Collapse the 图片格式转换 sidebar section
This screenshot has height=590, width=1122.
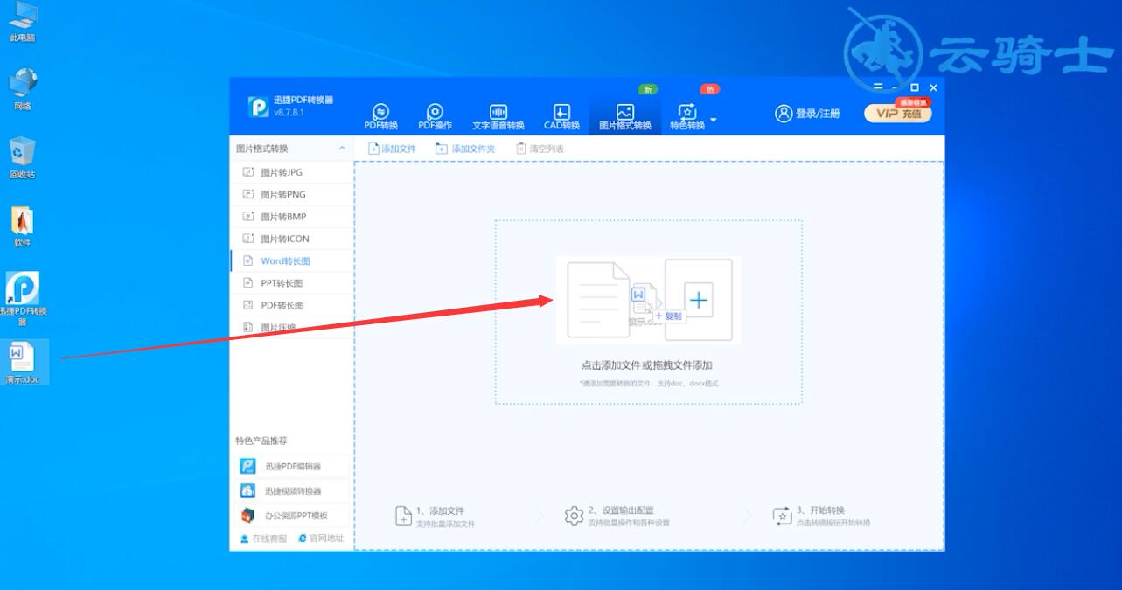342,149
